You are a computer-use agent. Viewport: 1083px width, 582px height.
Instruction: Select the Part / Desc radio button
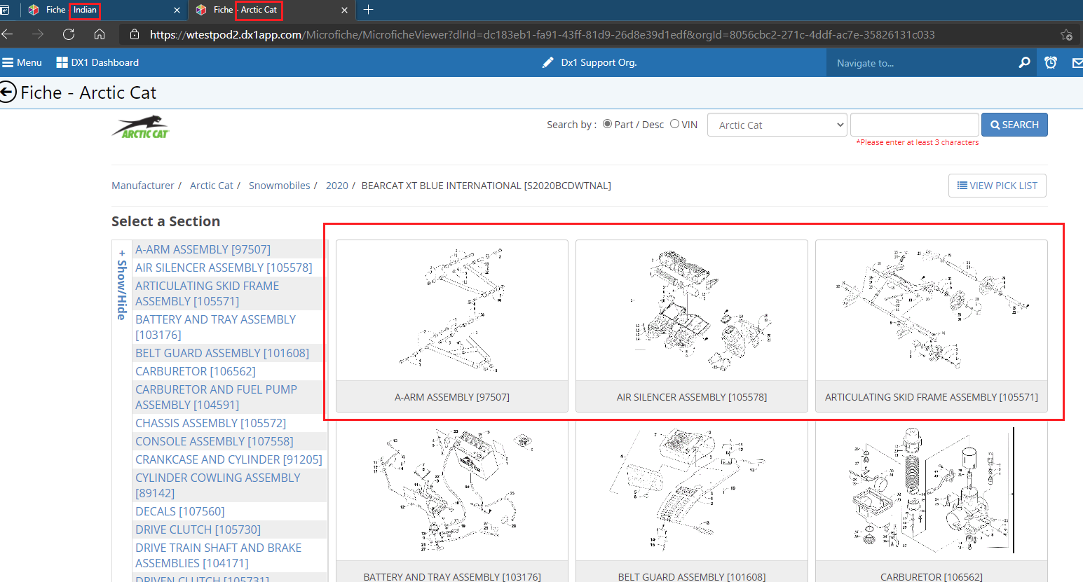point(607,124)
